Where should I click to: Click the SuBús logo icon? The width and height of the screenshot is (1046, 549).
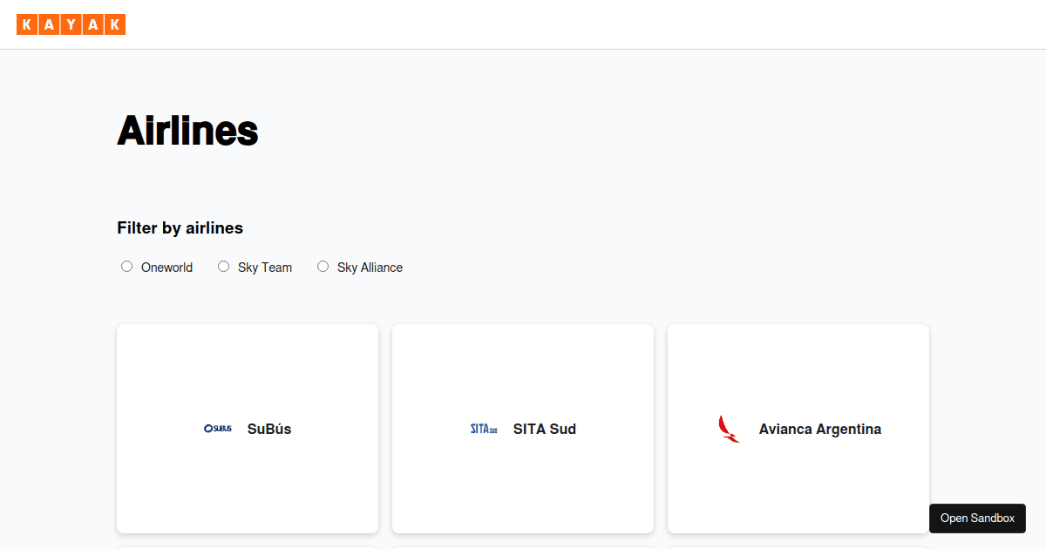pyautogui.click(x=218, y=429)
